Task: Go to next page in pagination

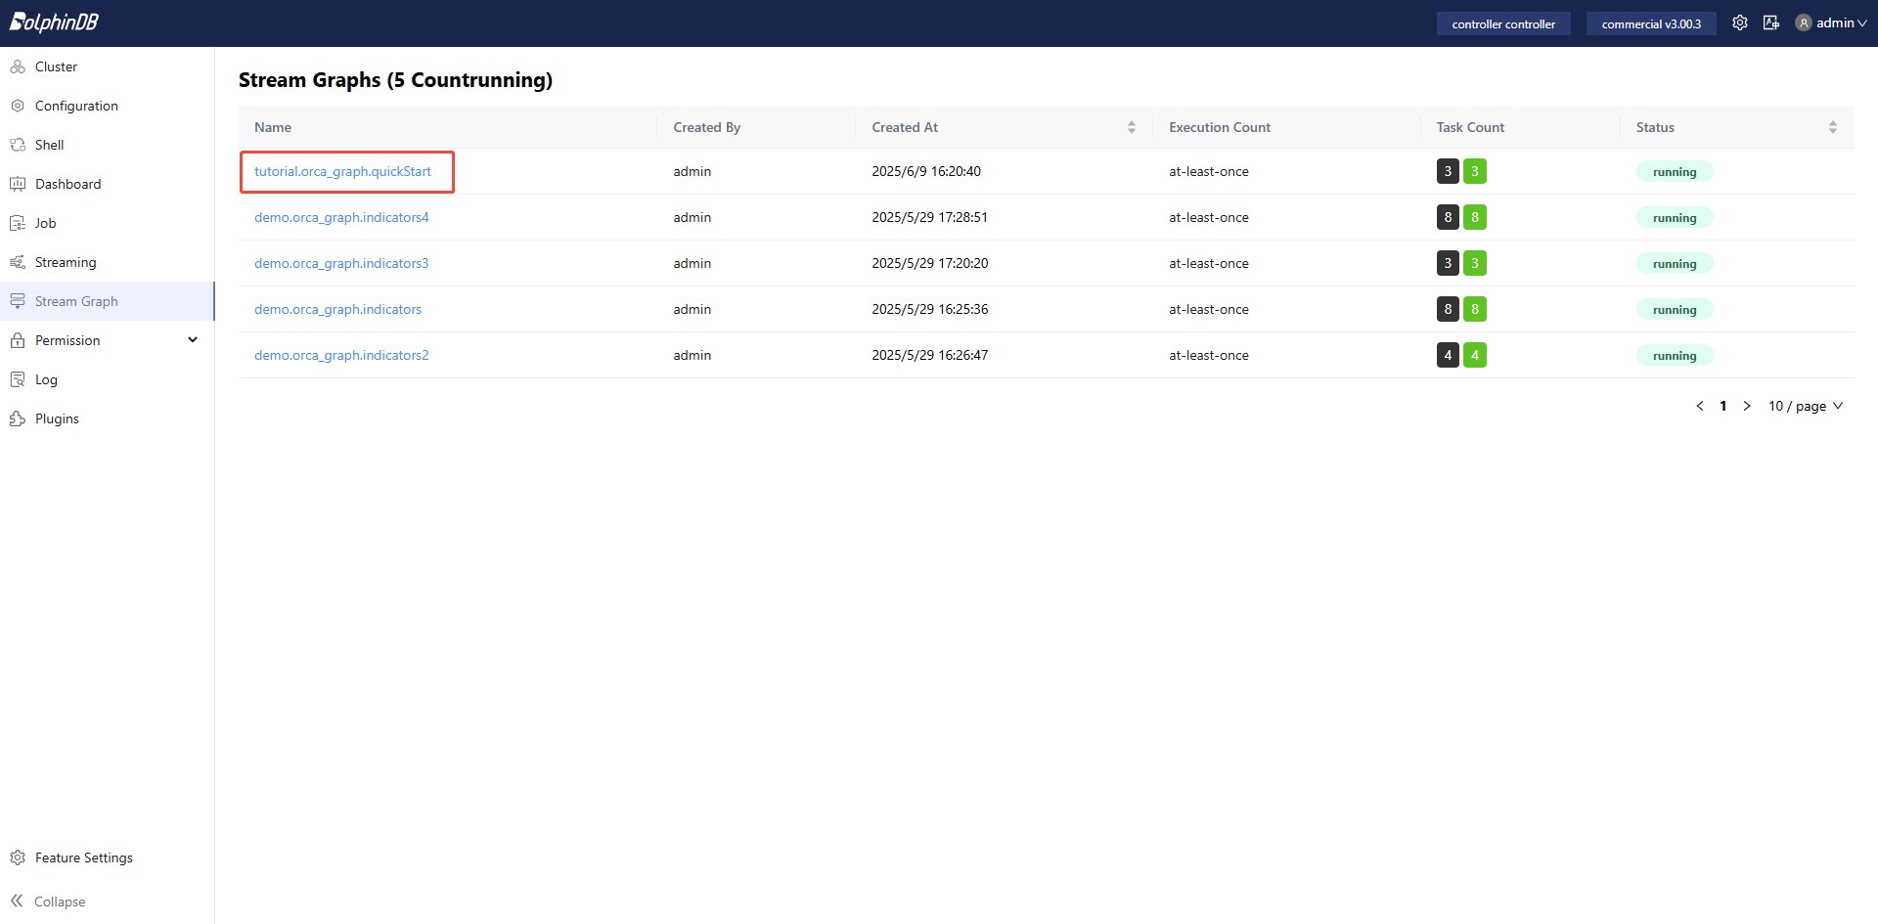Action: (1746, 406)
